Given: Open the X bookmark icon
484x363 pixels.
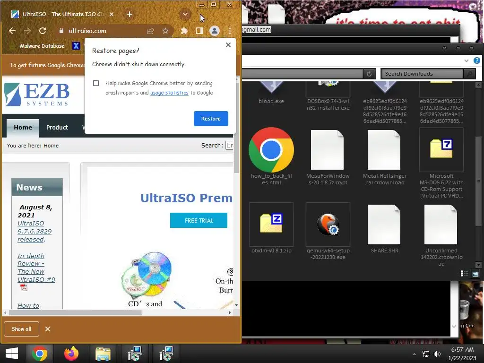Looking at the screenshot, I should tap(76, 46).
